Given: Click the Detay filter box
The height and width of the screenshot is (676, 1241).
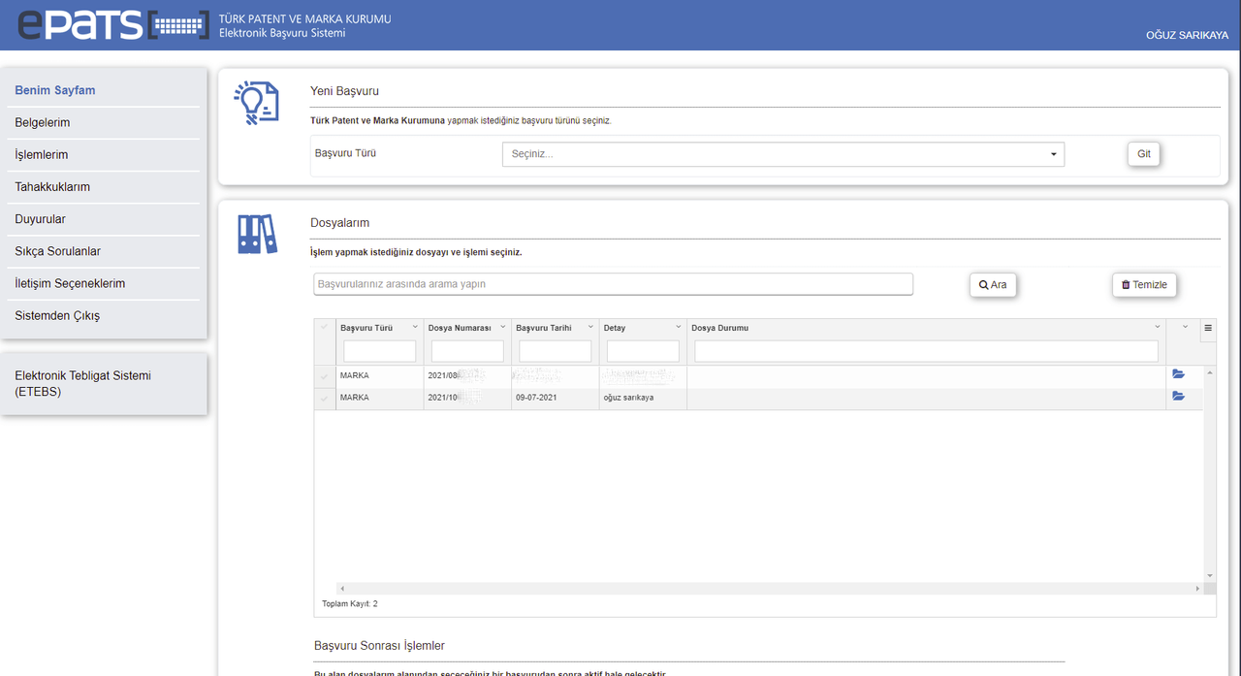Looking at the screenshot, I should 643,351.
